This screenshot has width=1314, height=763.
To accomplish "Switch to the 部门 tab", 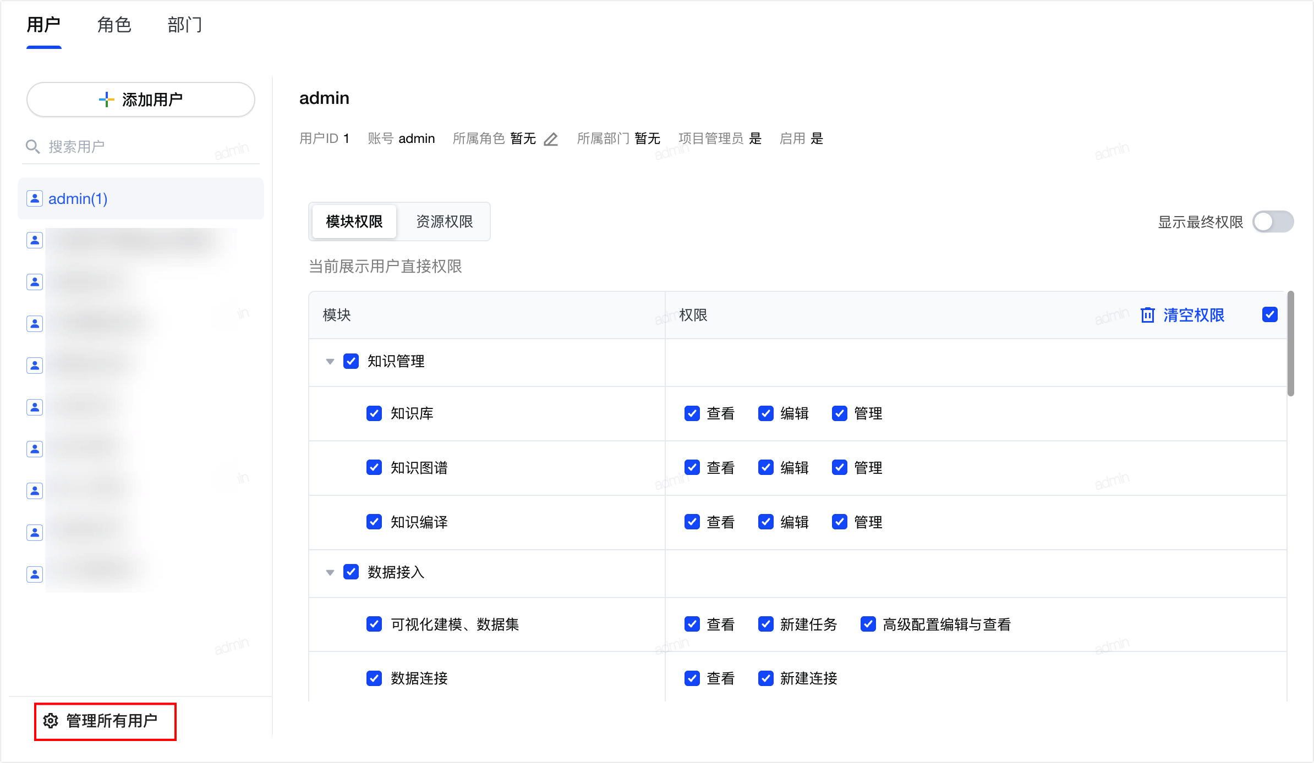I will (x=185, y=25).
